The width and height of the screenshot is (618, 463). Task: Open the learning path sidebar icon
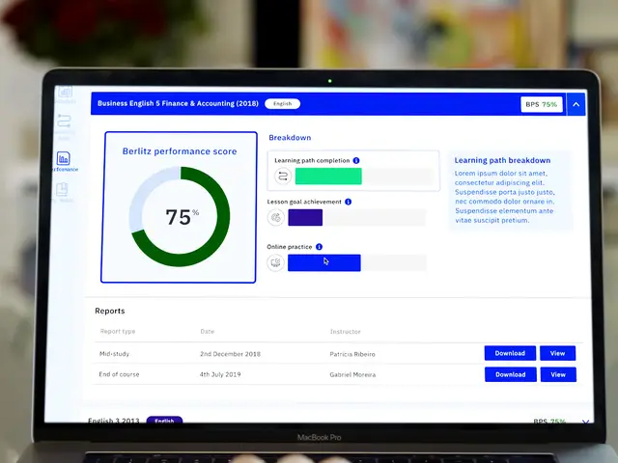[x=64, y=121]
